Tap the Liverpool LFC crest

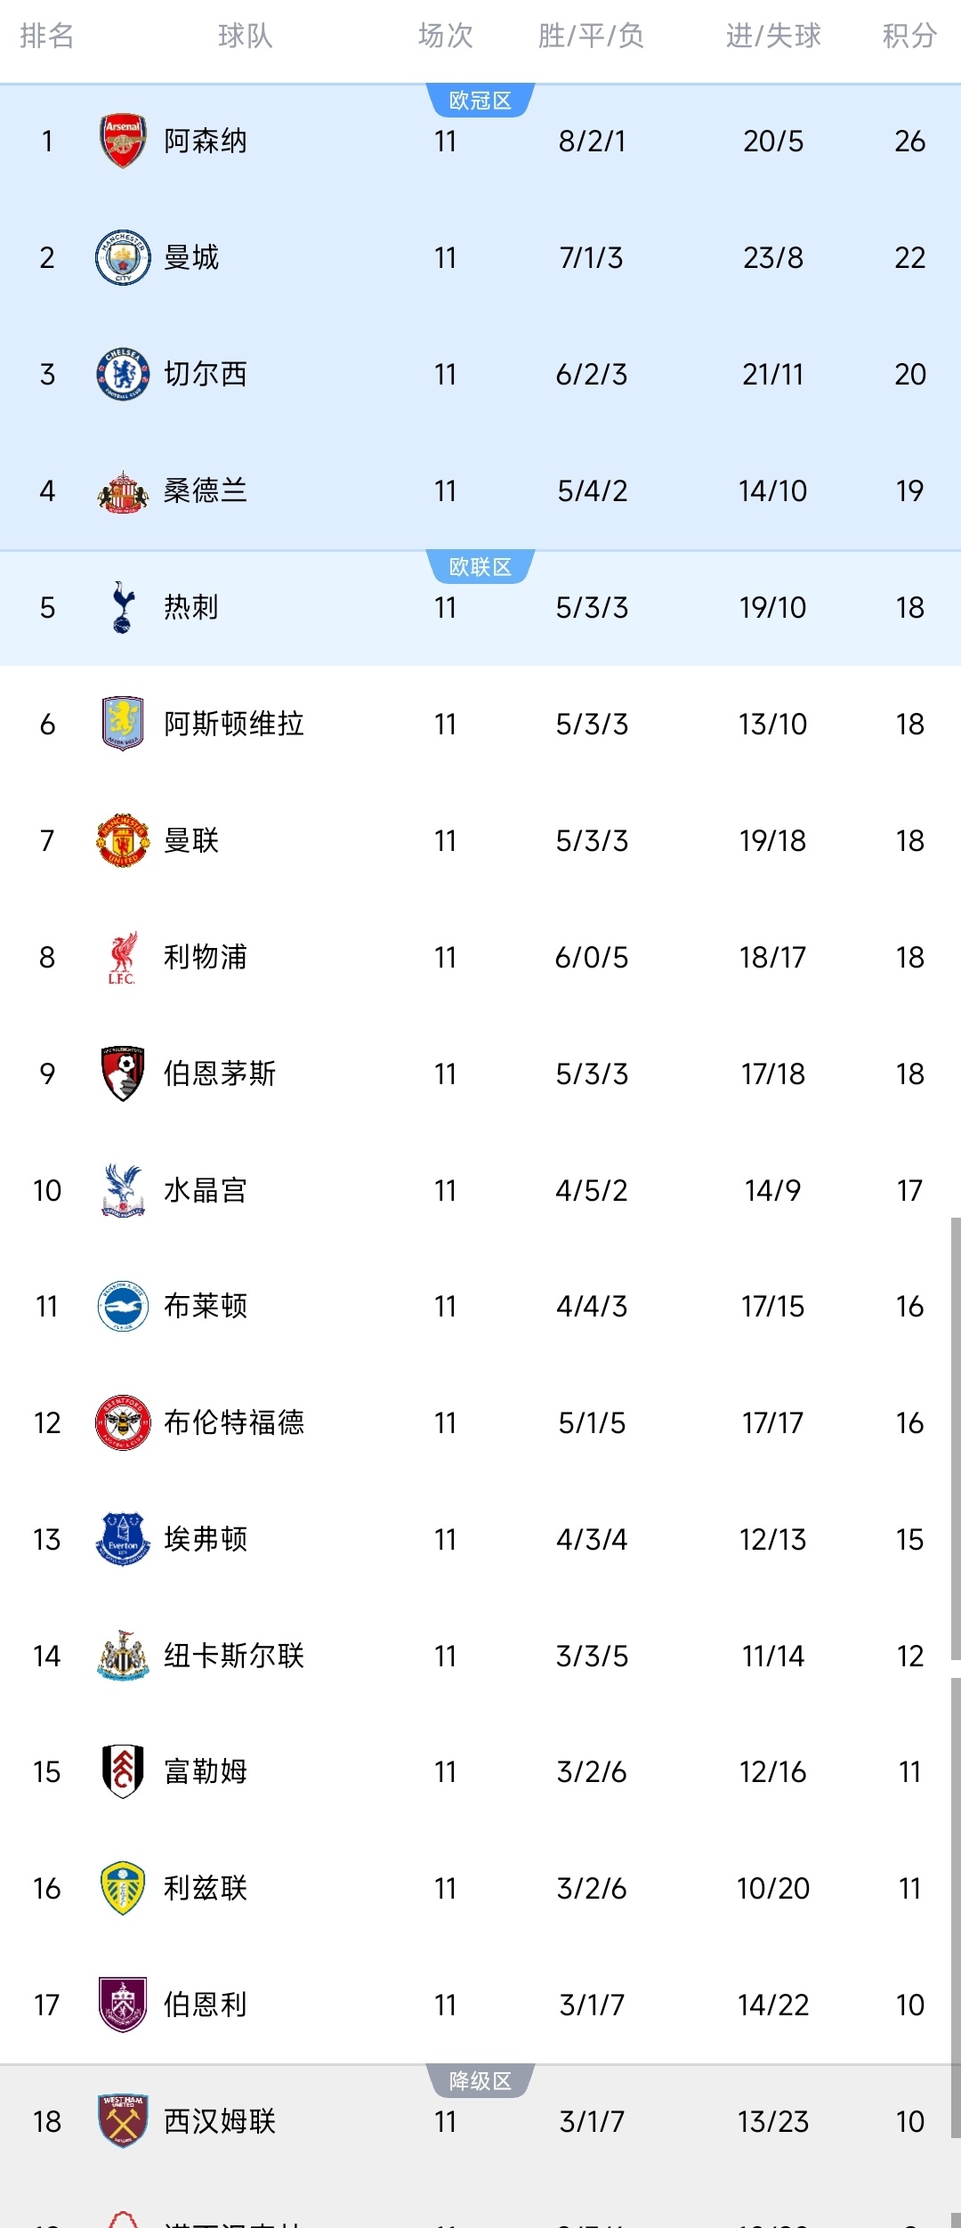123,957
